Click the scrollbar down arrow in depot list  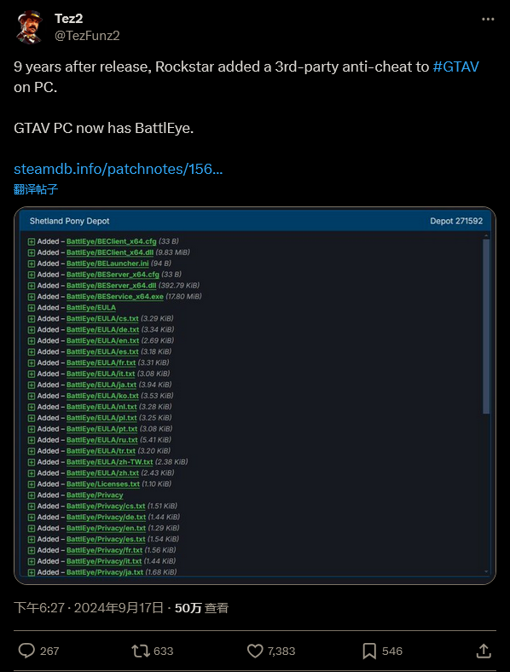point(486,571)
